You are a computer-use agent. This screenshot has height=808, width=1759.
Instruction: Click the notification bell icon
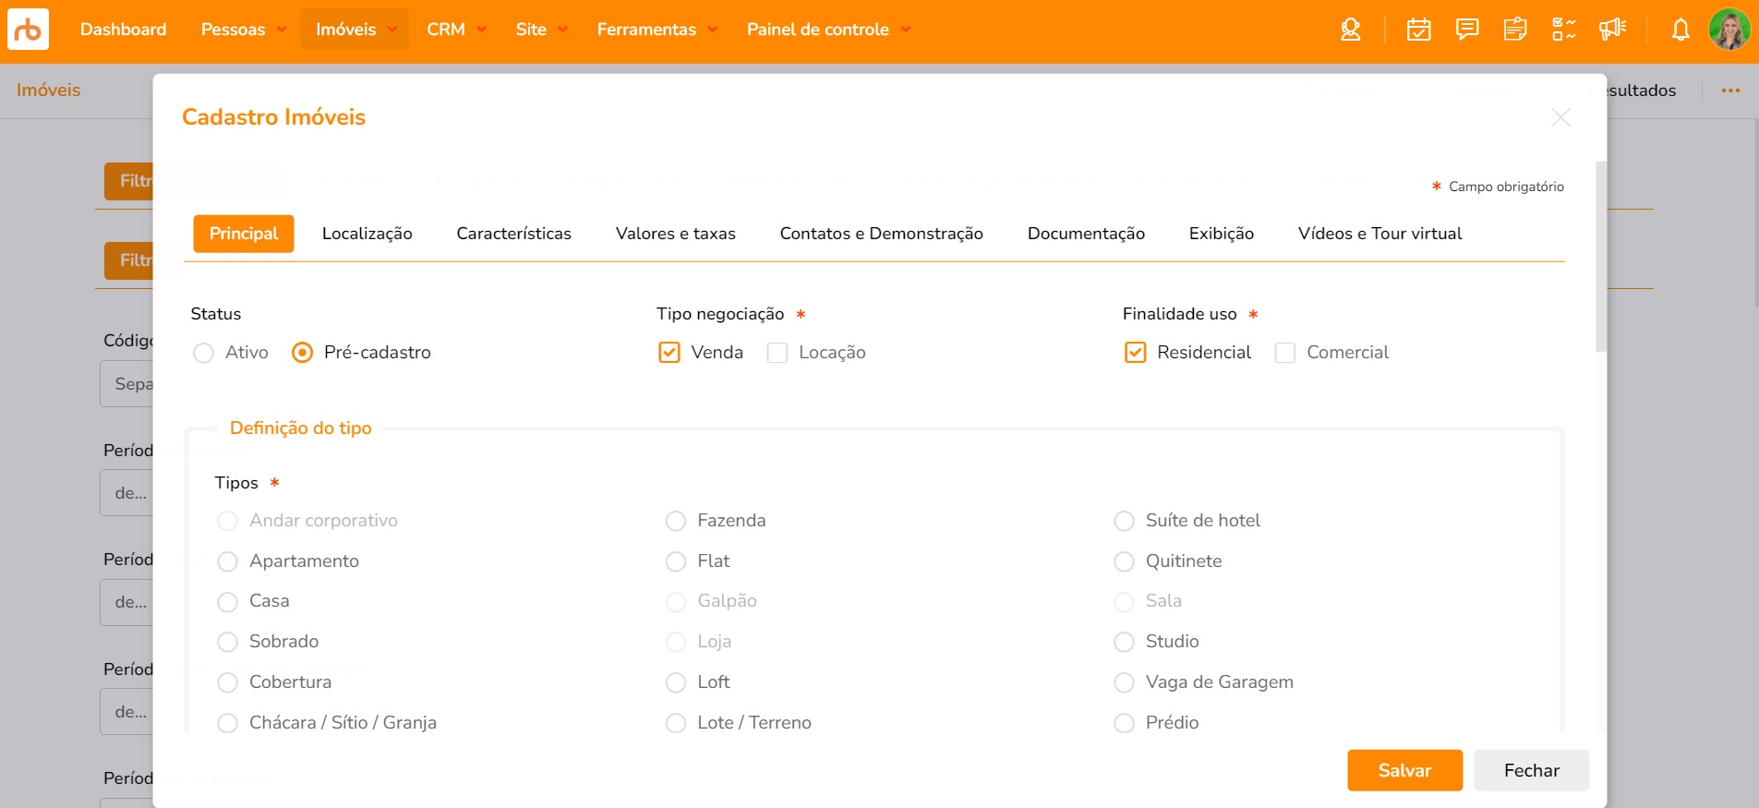click(1681, 30)
